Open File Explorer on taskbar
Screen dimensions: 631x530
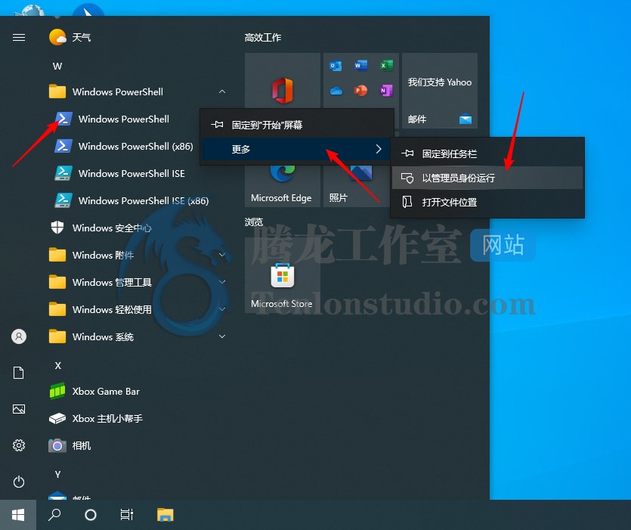coord(165,515)
